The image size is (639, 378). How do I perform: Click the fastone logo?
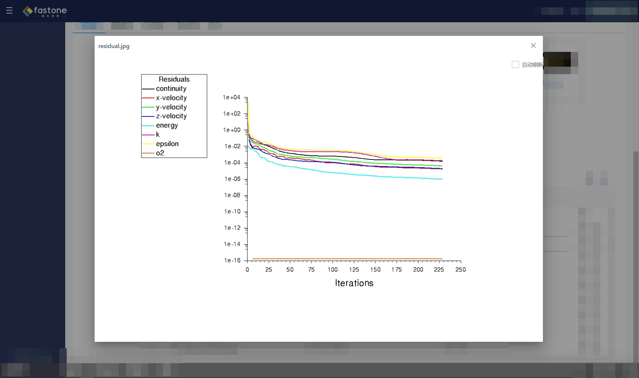(45, 11)
